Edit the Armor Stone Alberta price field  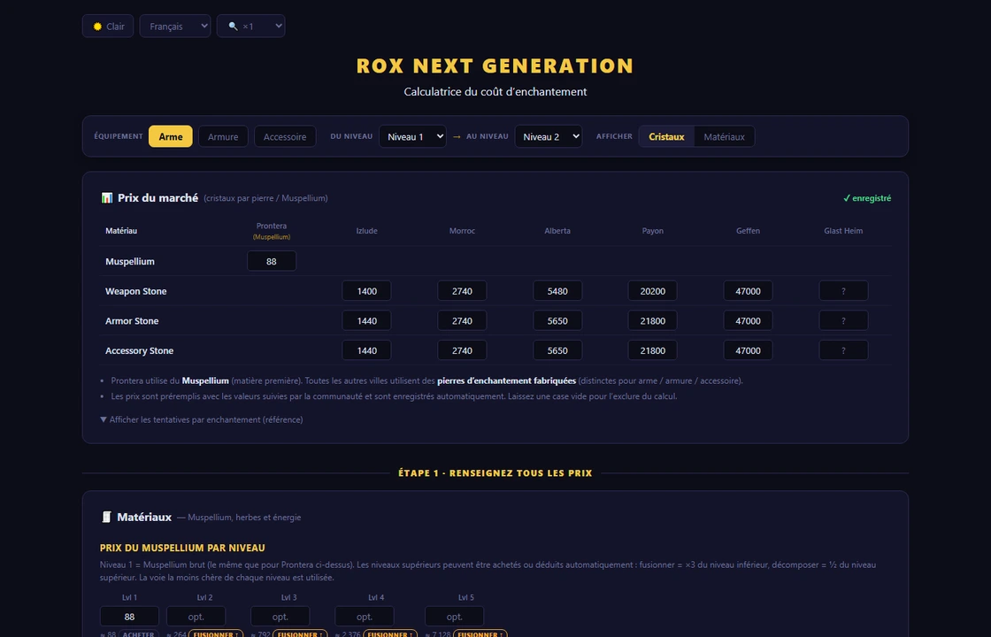[557, 320]
